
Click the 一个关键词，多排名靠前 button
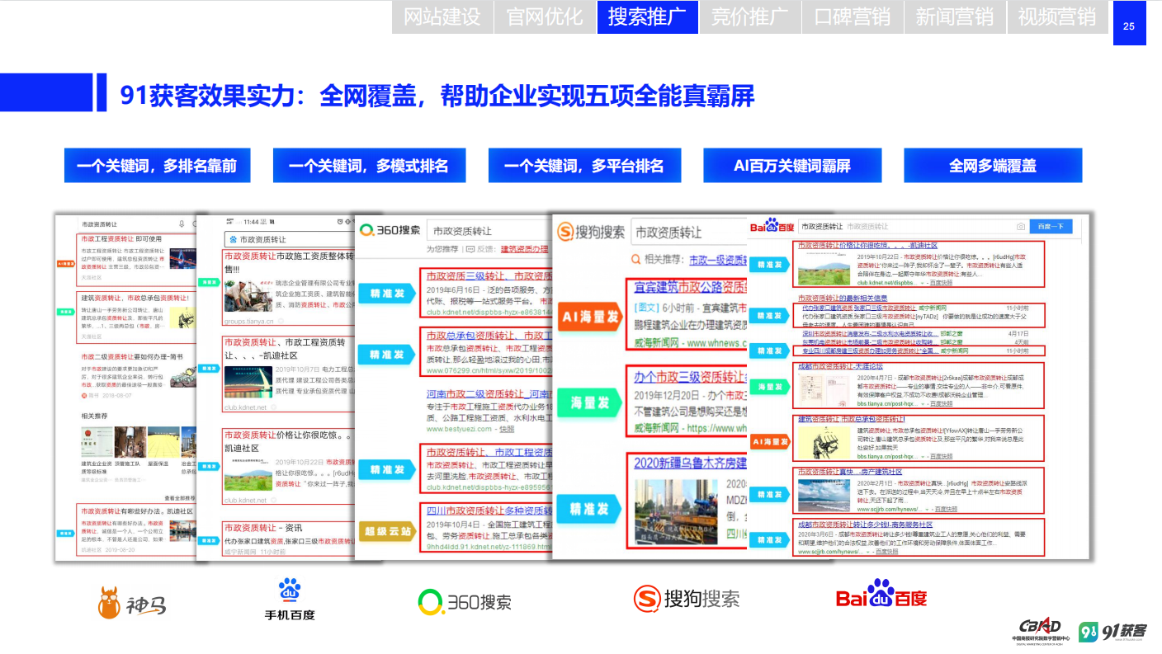point(157,166)
